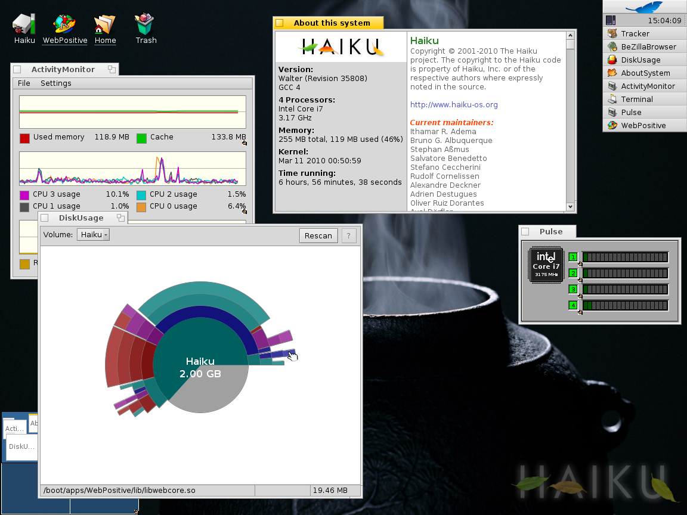Open the Volume dropdown in DiskUsage
This screenshot has height=515, width=687.
(93, 235)
